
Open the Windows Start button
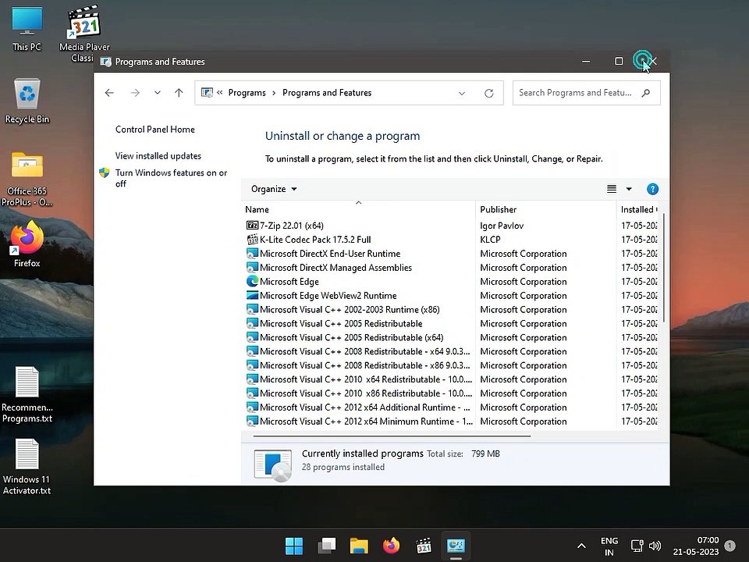[x=294, y=546]
